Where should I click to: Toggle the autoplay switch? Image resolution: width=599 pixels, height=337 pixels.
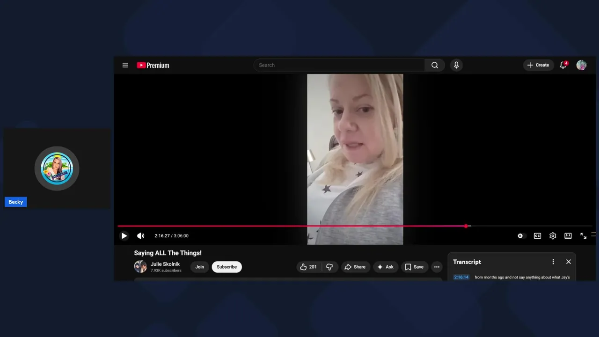pos(520,236)
